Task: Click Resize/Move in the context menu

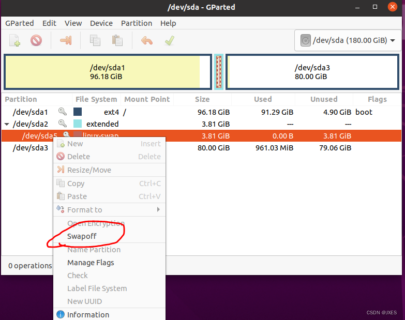Action: (x=109, y=170)
